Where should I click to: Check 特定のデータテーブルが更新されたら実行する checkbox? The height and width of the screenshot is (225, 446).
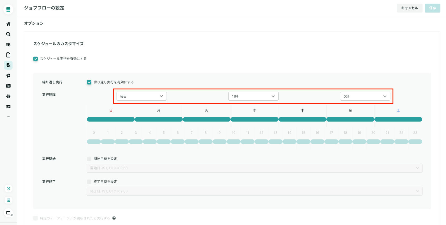click(35, 218)
